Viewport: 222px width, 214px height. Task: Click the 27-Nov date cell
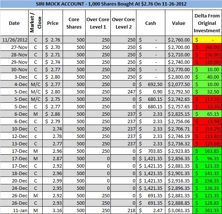14,47
